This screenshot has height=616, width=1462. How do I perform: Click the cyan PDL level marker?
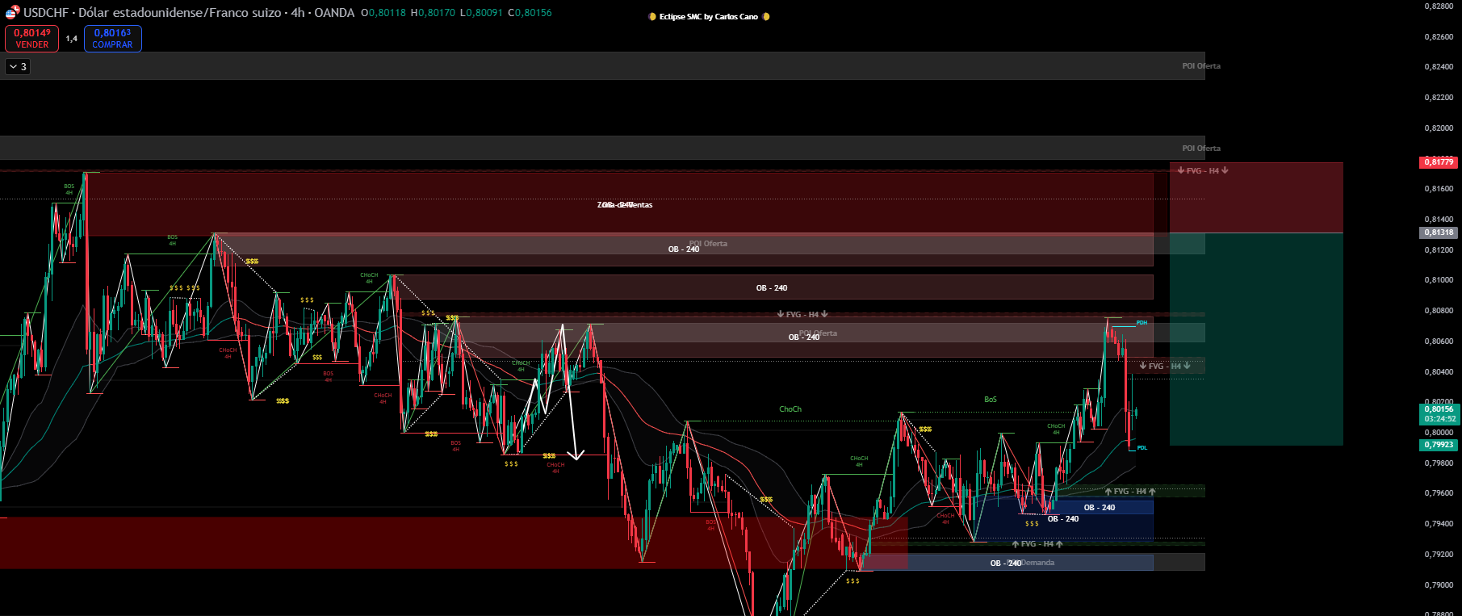point(1142,448)
